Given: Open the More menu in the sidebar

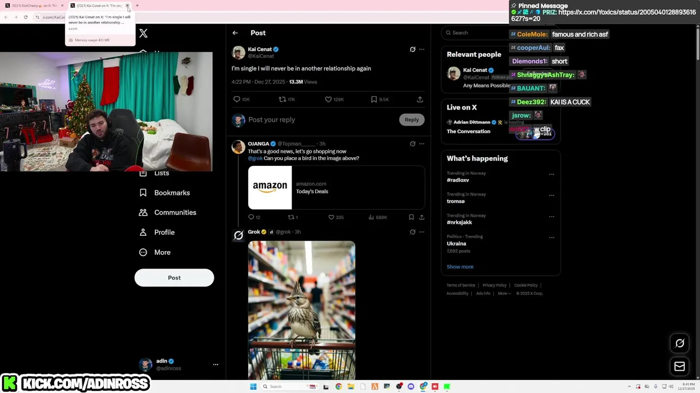Looking at the screenshot, I should point(155,252).
